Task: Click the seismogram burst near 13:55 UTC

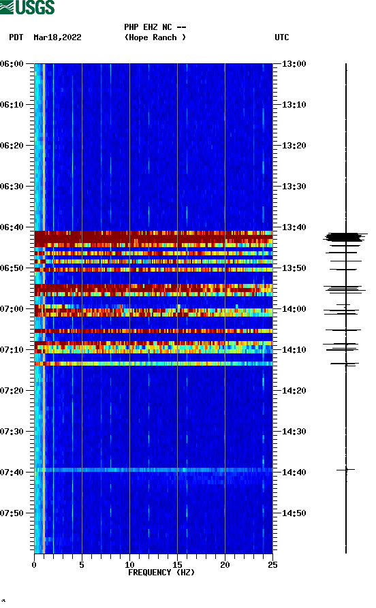Action: click(x=345, y=289)
